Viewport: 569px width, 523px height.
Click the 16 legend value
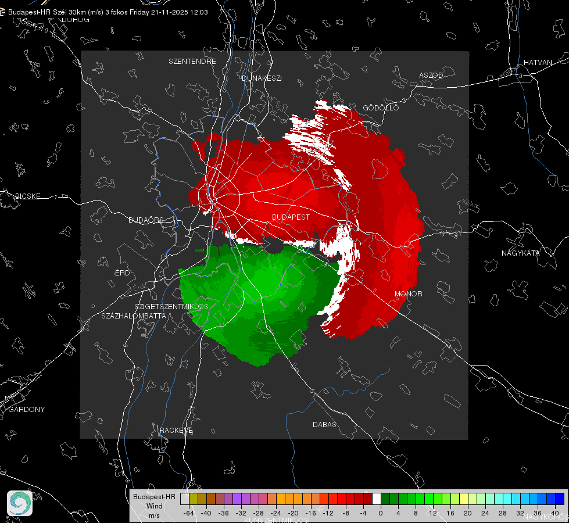(450, 513)
